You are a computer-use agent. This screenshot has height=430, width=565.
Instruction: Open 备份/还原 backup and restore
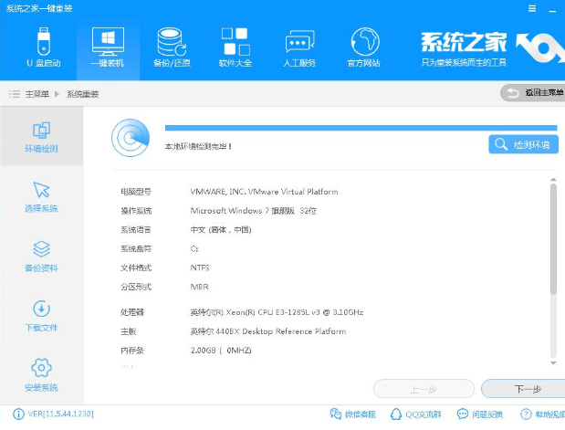click(x=171, y=47)
